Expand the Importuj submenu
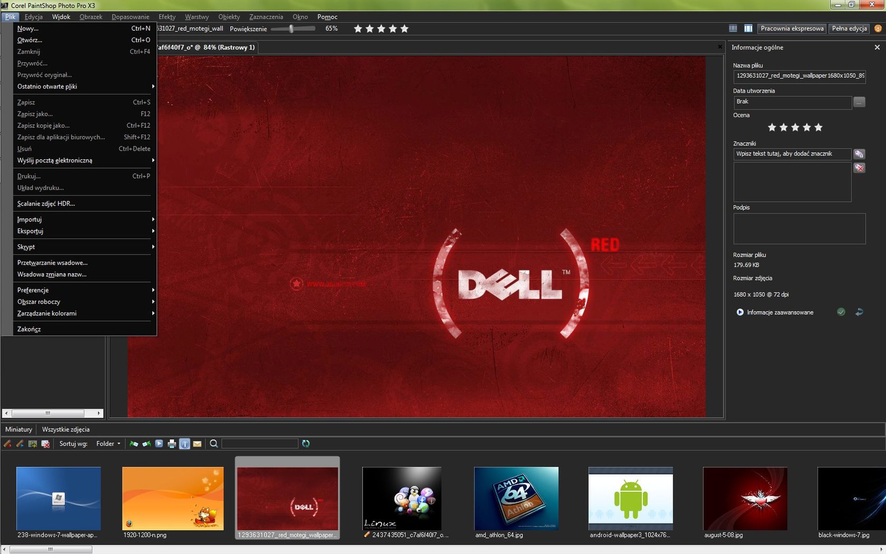The width and height of the screenshot is (886, 554). point(84,219)
